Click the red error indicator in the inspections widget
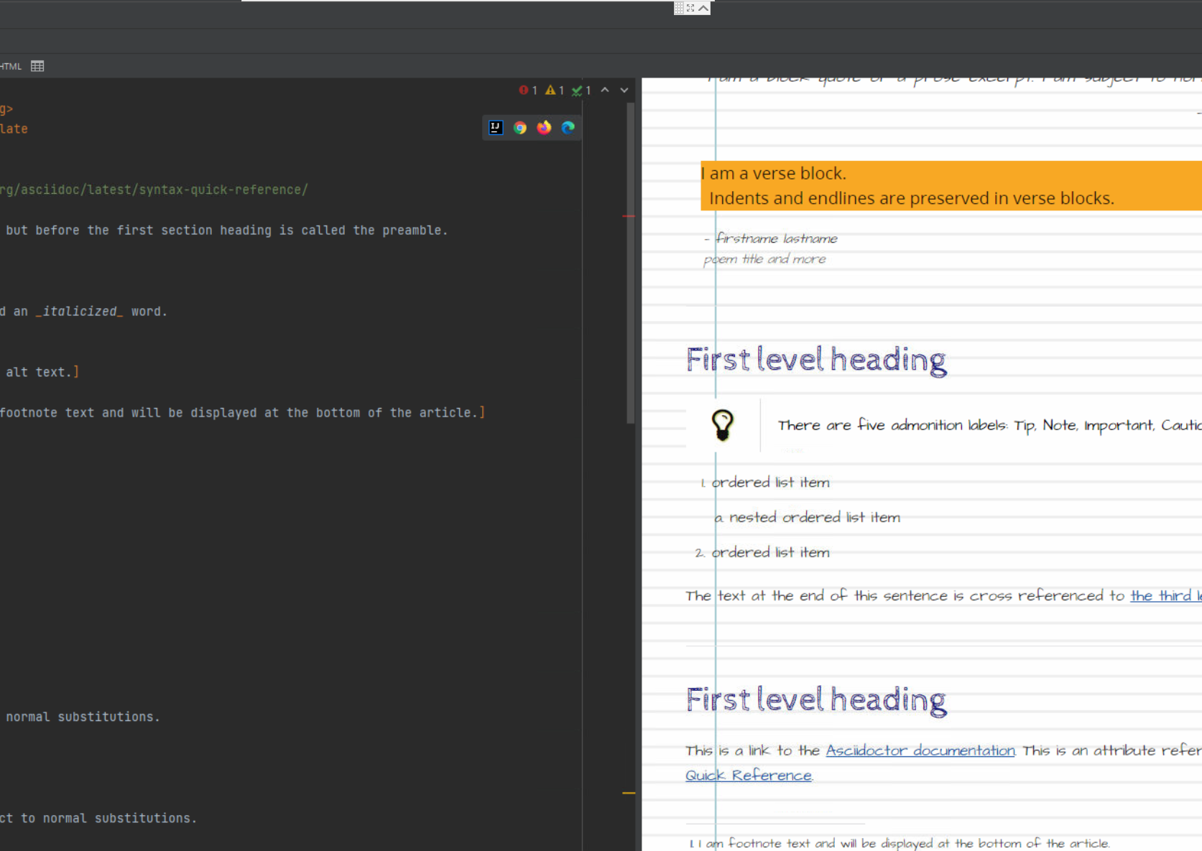 [x=524, y=90]
